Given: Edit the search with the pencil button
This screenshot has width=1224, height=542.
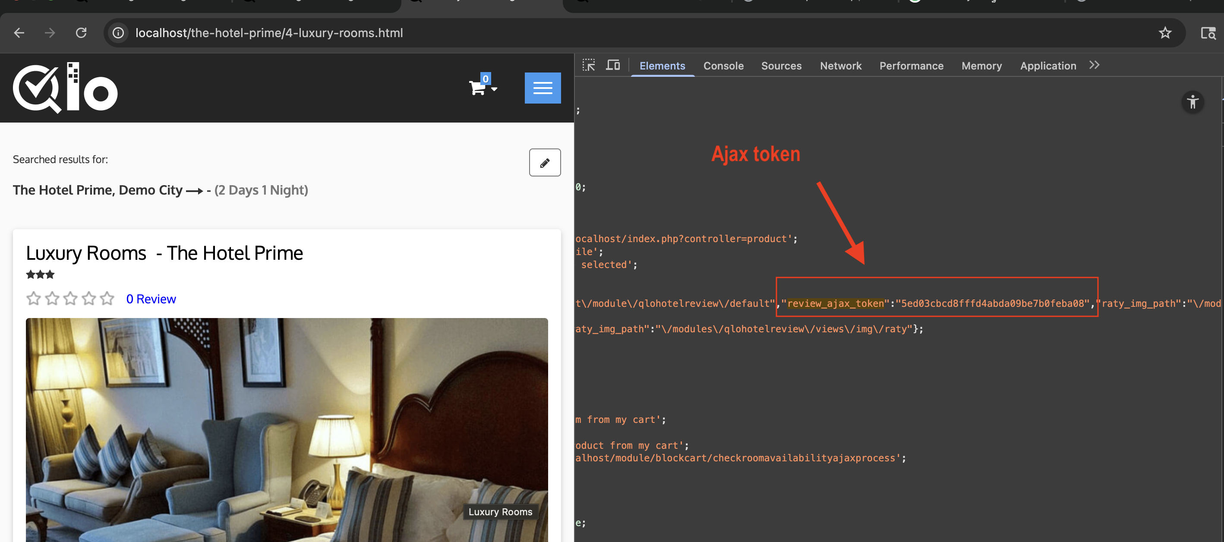Looking at the screenshot, I should [545, 162].
